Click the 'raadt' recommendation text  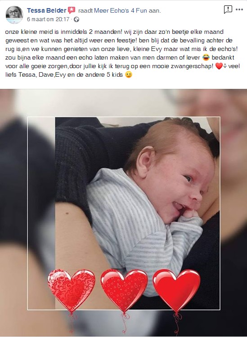coord(85,10)
